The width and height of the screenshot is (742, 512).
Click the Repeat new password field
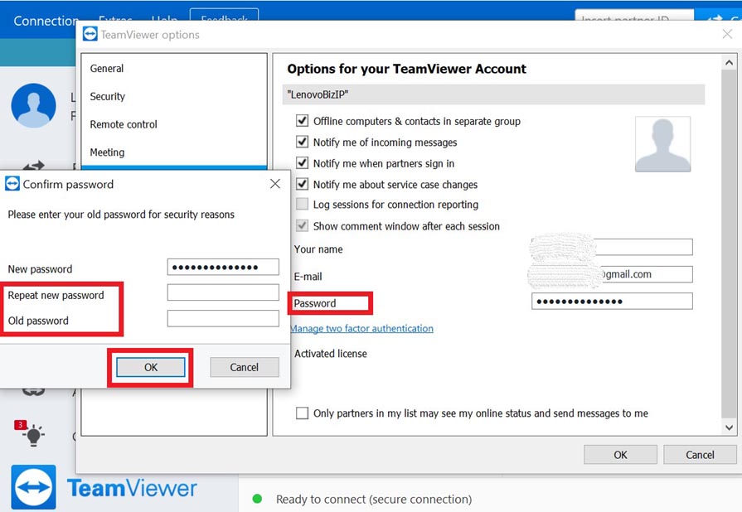(x=223, y=292)
